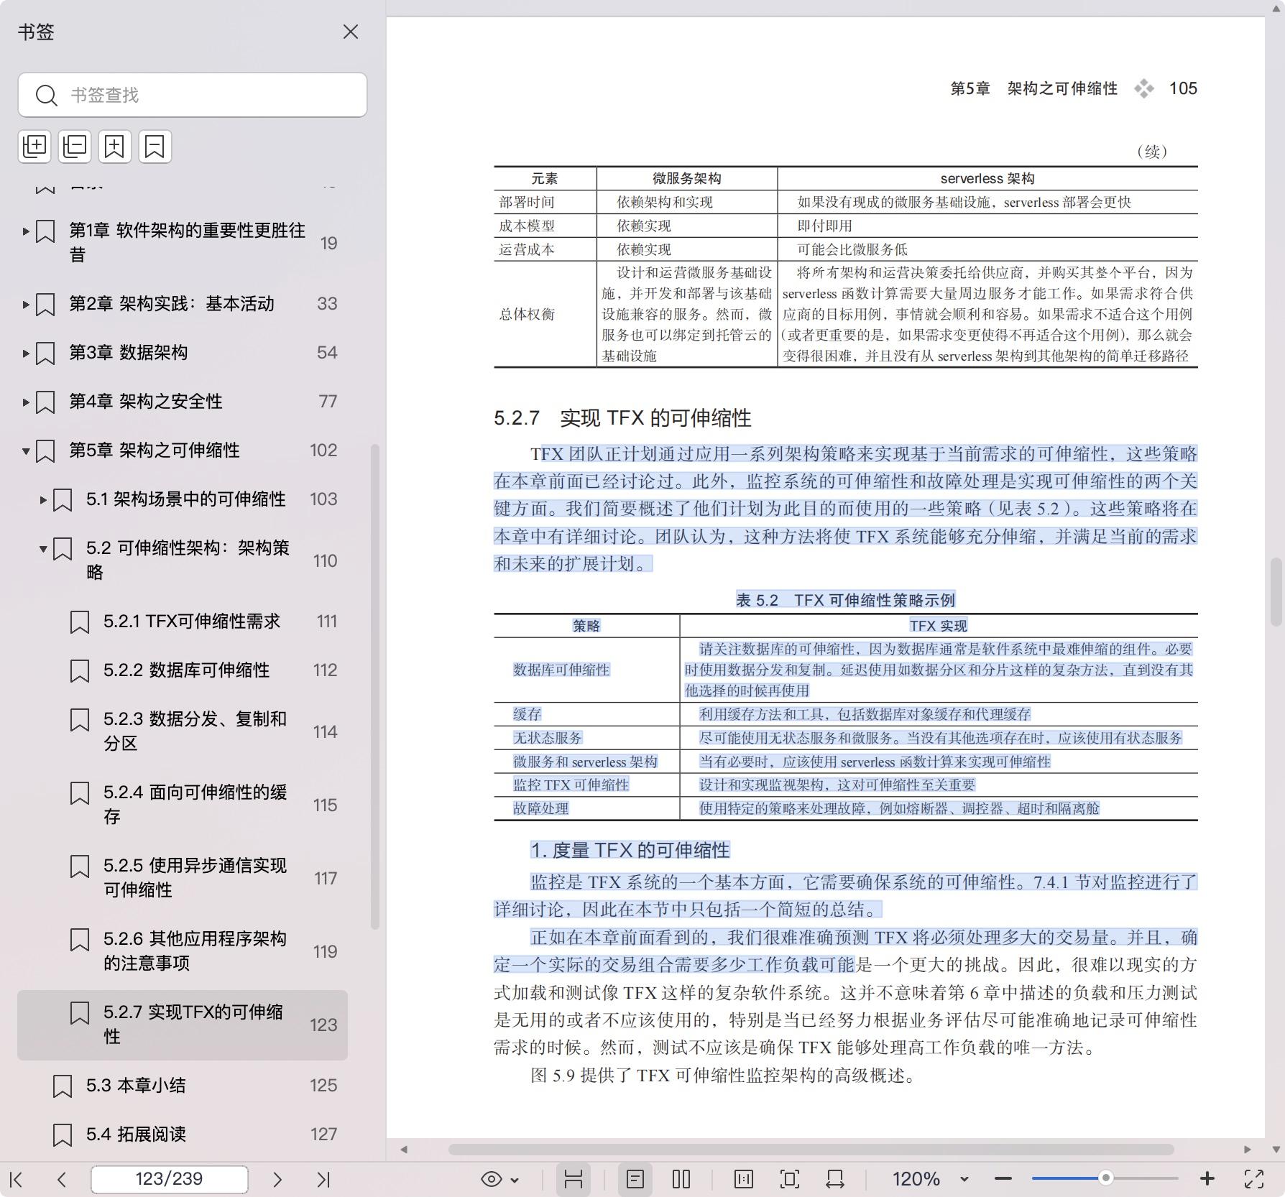Click the page number field 123/239

(x=170, y=1179)
